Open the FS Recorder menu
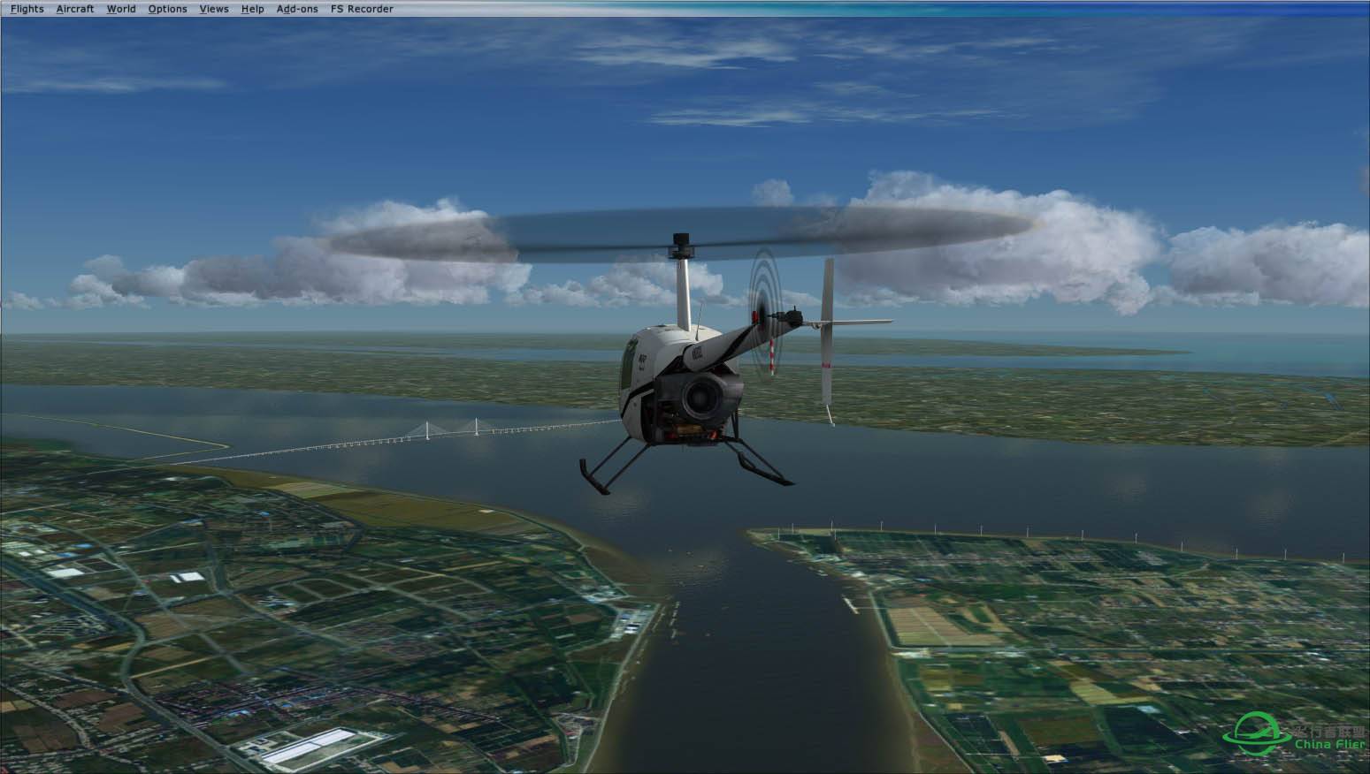 pyautogui.click(x=362, y=9)
